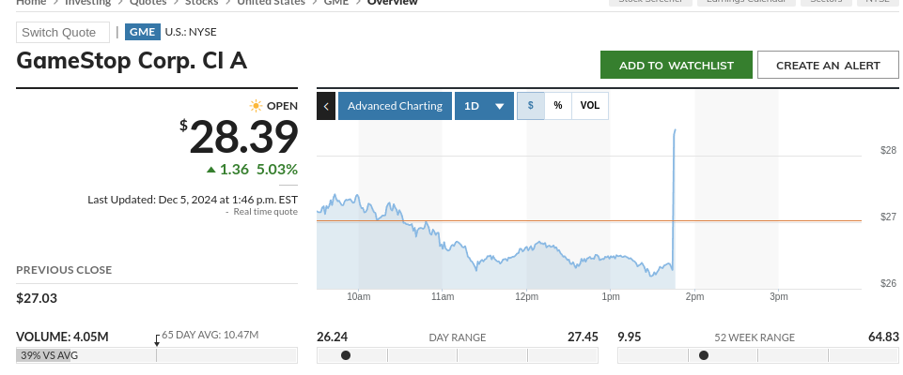Image resolution: width=903 pixels, height=375 pixels.
Task: Click the chart collapse arrow icon
Action: 326,106
